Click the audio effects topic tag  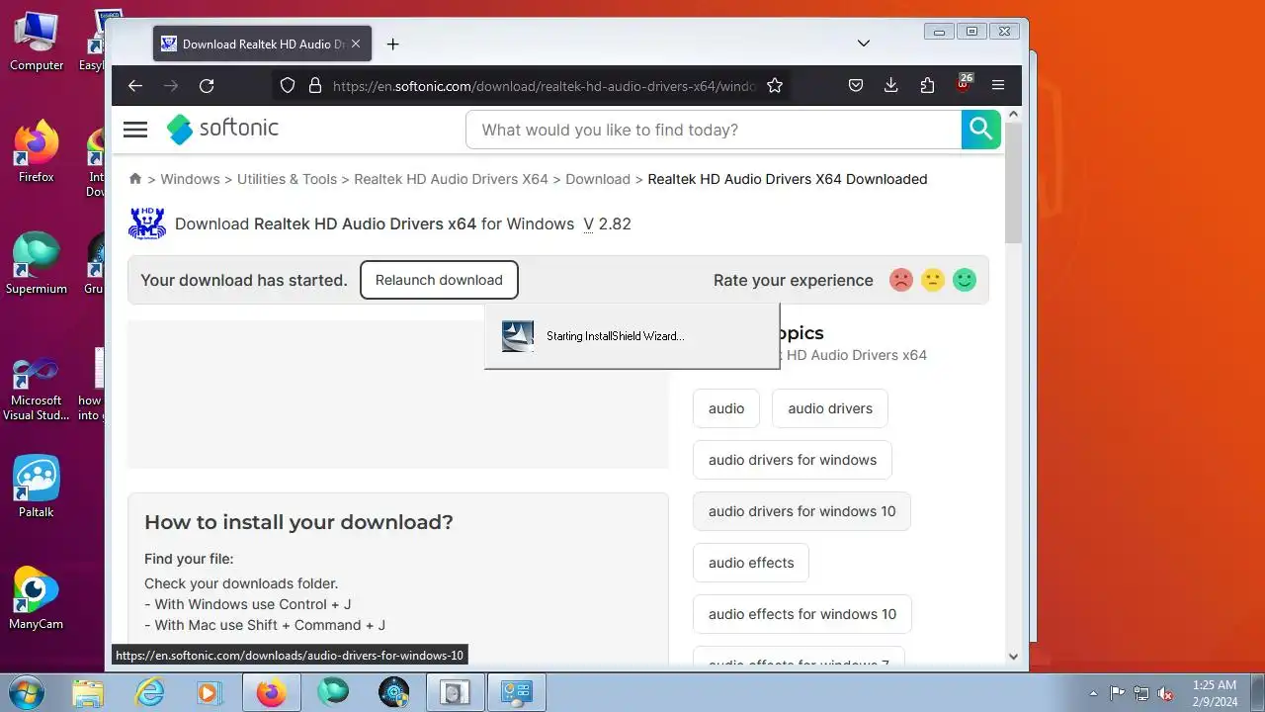[751, 563]
